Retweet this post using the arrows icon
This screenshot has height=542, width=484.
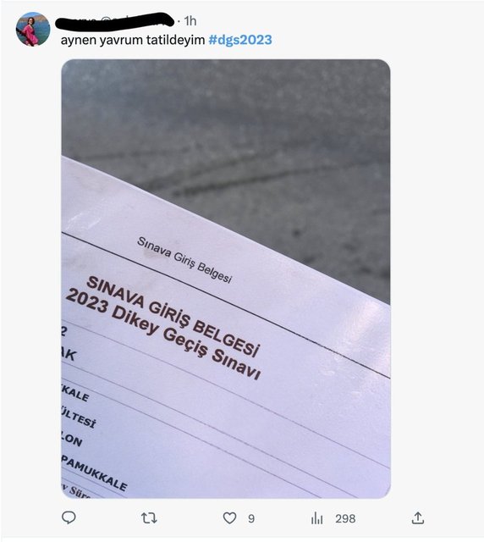[149, 517]
